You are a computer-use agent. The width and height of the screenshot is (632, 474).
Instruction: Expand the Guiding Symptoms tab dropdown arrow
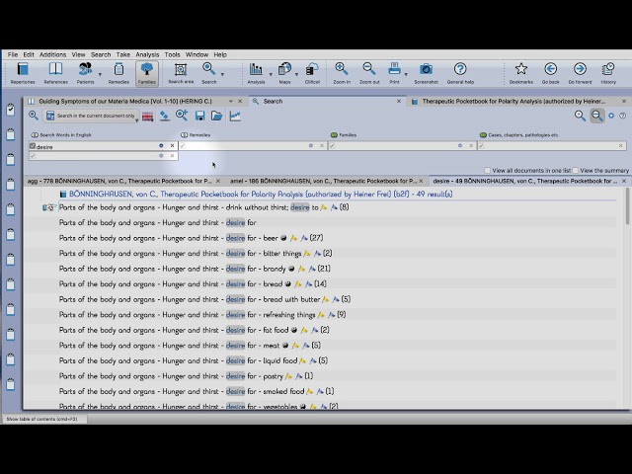(230, 101)
